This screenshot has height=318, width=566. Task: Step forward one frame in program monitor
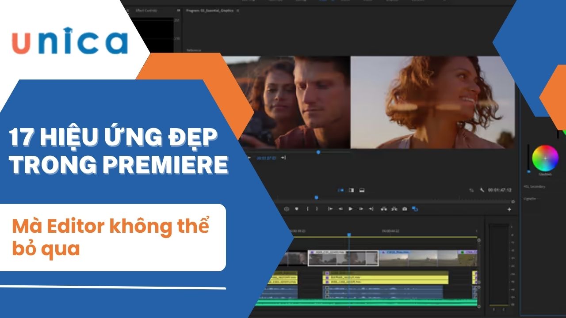pyautogui.click(x=361, y=209)
